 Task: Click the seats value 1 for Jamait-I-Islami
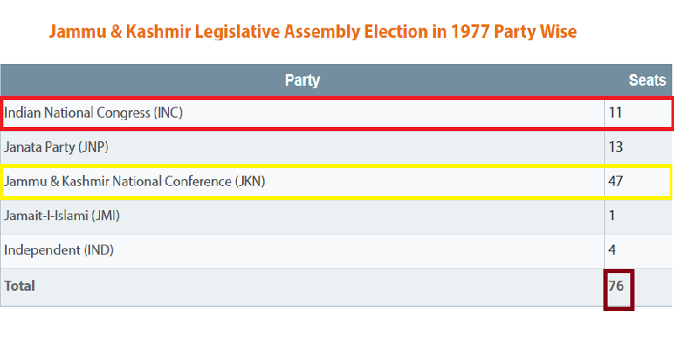(x=612, y=215)
